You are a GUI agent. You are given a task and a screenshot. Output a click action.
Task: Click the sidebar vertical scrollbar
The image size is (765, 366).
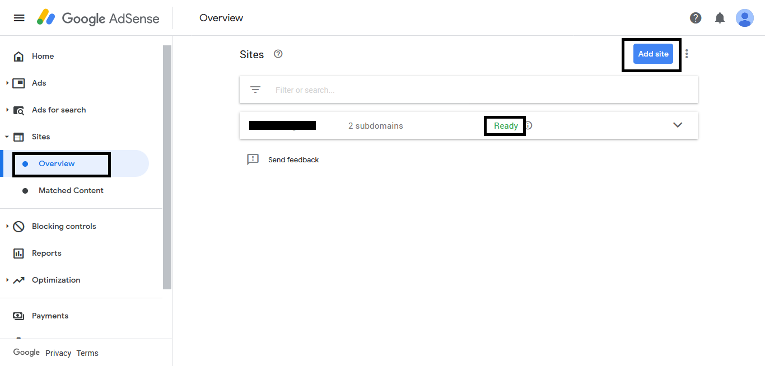click(x=167, y=168)
